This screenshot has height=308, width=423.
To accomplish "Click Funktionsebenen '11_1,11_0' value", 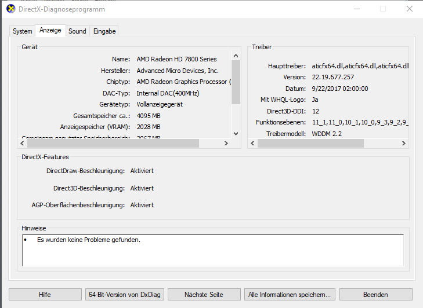I will click(x=360, y=123).
